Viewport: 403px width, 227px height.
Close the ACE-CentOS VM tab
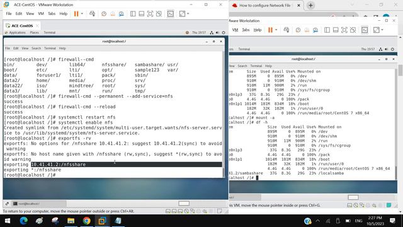pos(37,25)
